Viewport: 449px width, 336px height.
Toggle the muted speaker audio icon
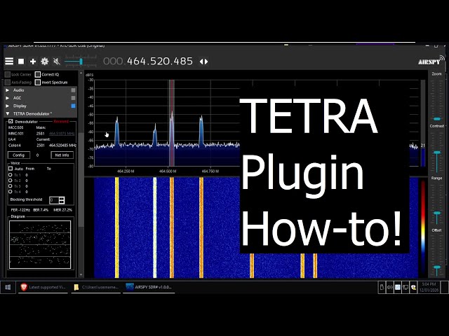tap(57, 61)
